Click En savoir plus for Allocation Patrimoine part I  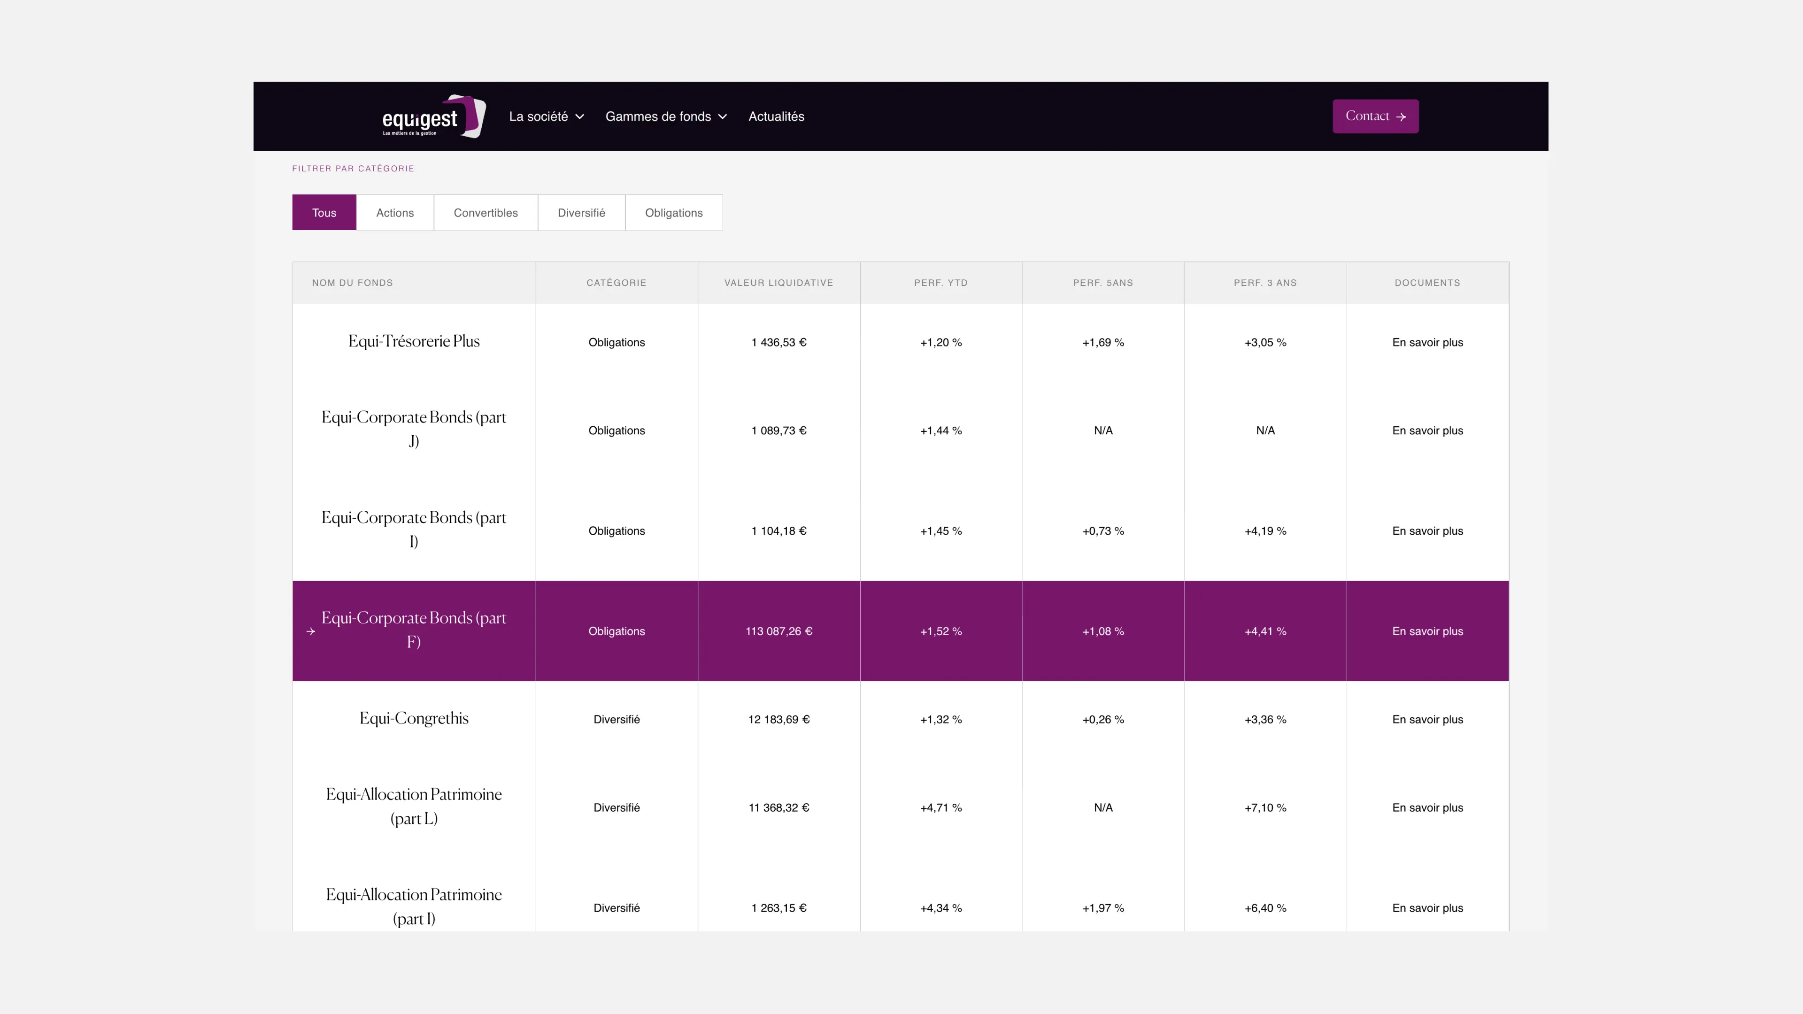[x=1427, y=907]
